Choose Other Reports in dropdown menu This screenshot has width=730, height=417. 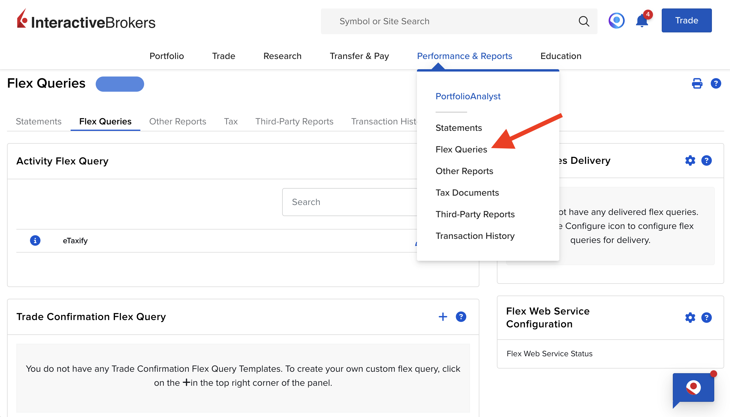click(x=464, y=171)
